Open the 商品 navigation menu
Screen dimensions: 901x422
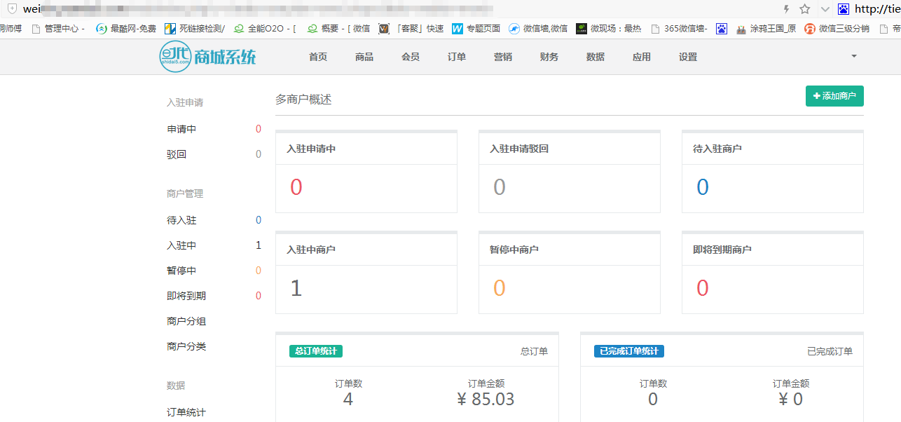364,57
